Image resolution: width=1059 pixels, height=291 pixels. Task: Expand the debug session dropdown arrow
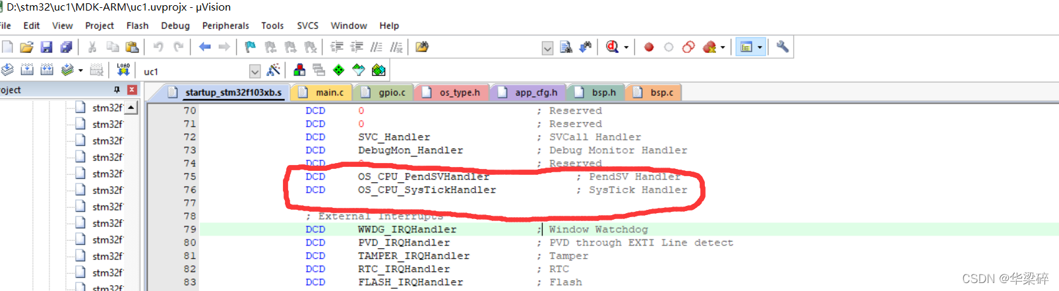click(626, 48)
